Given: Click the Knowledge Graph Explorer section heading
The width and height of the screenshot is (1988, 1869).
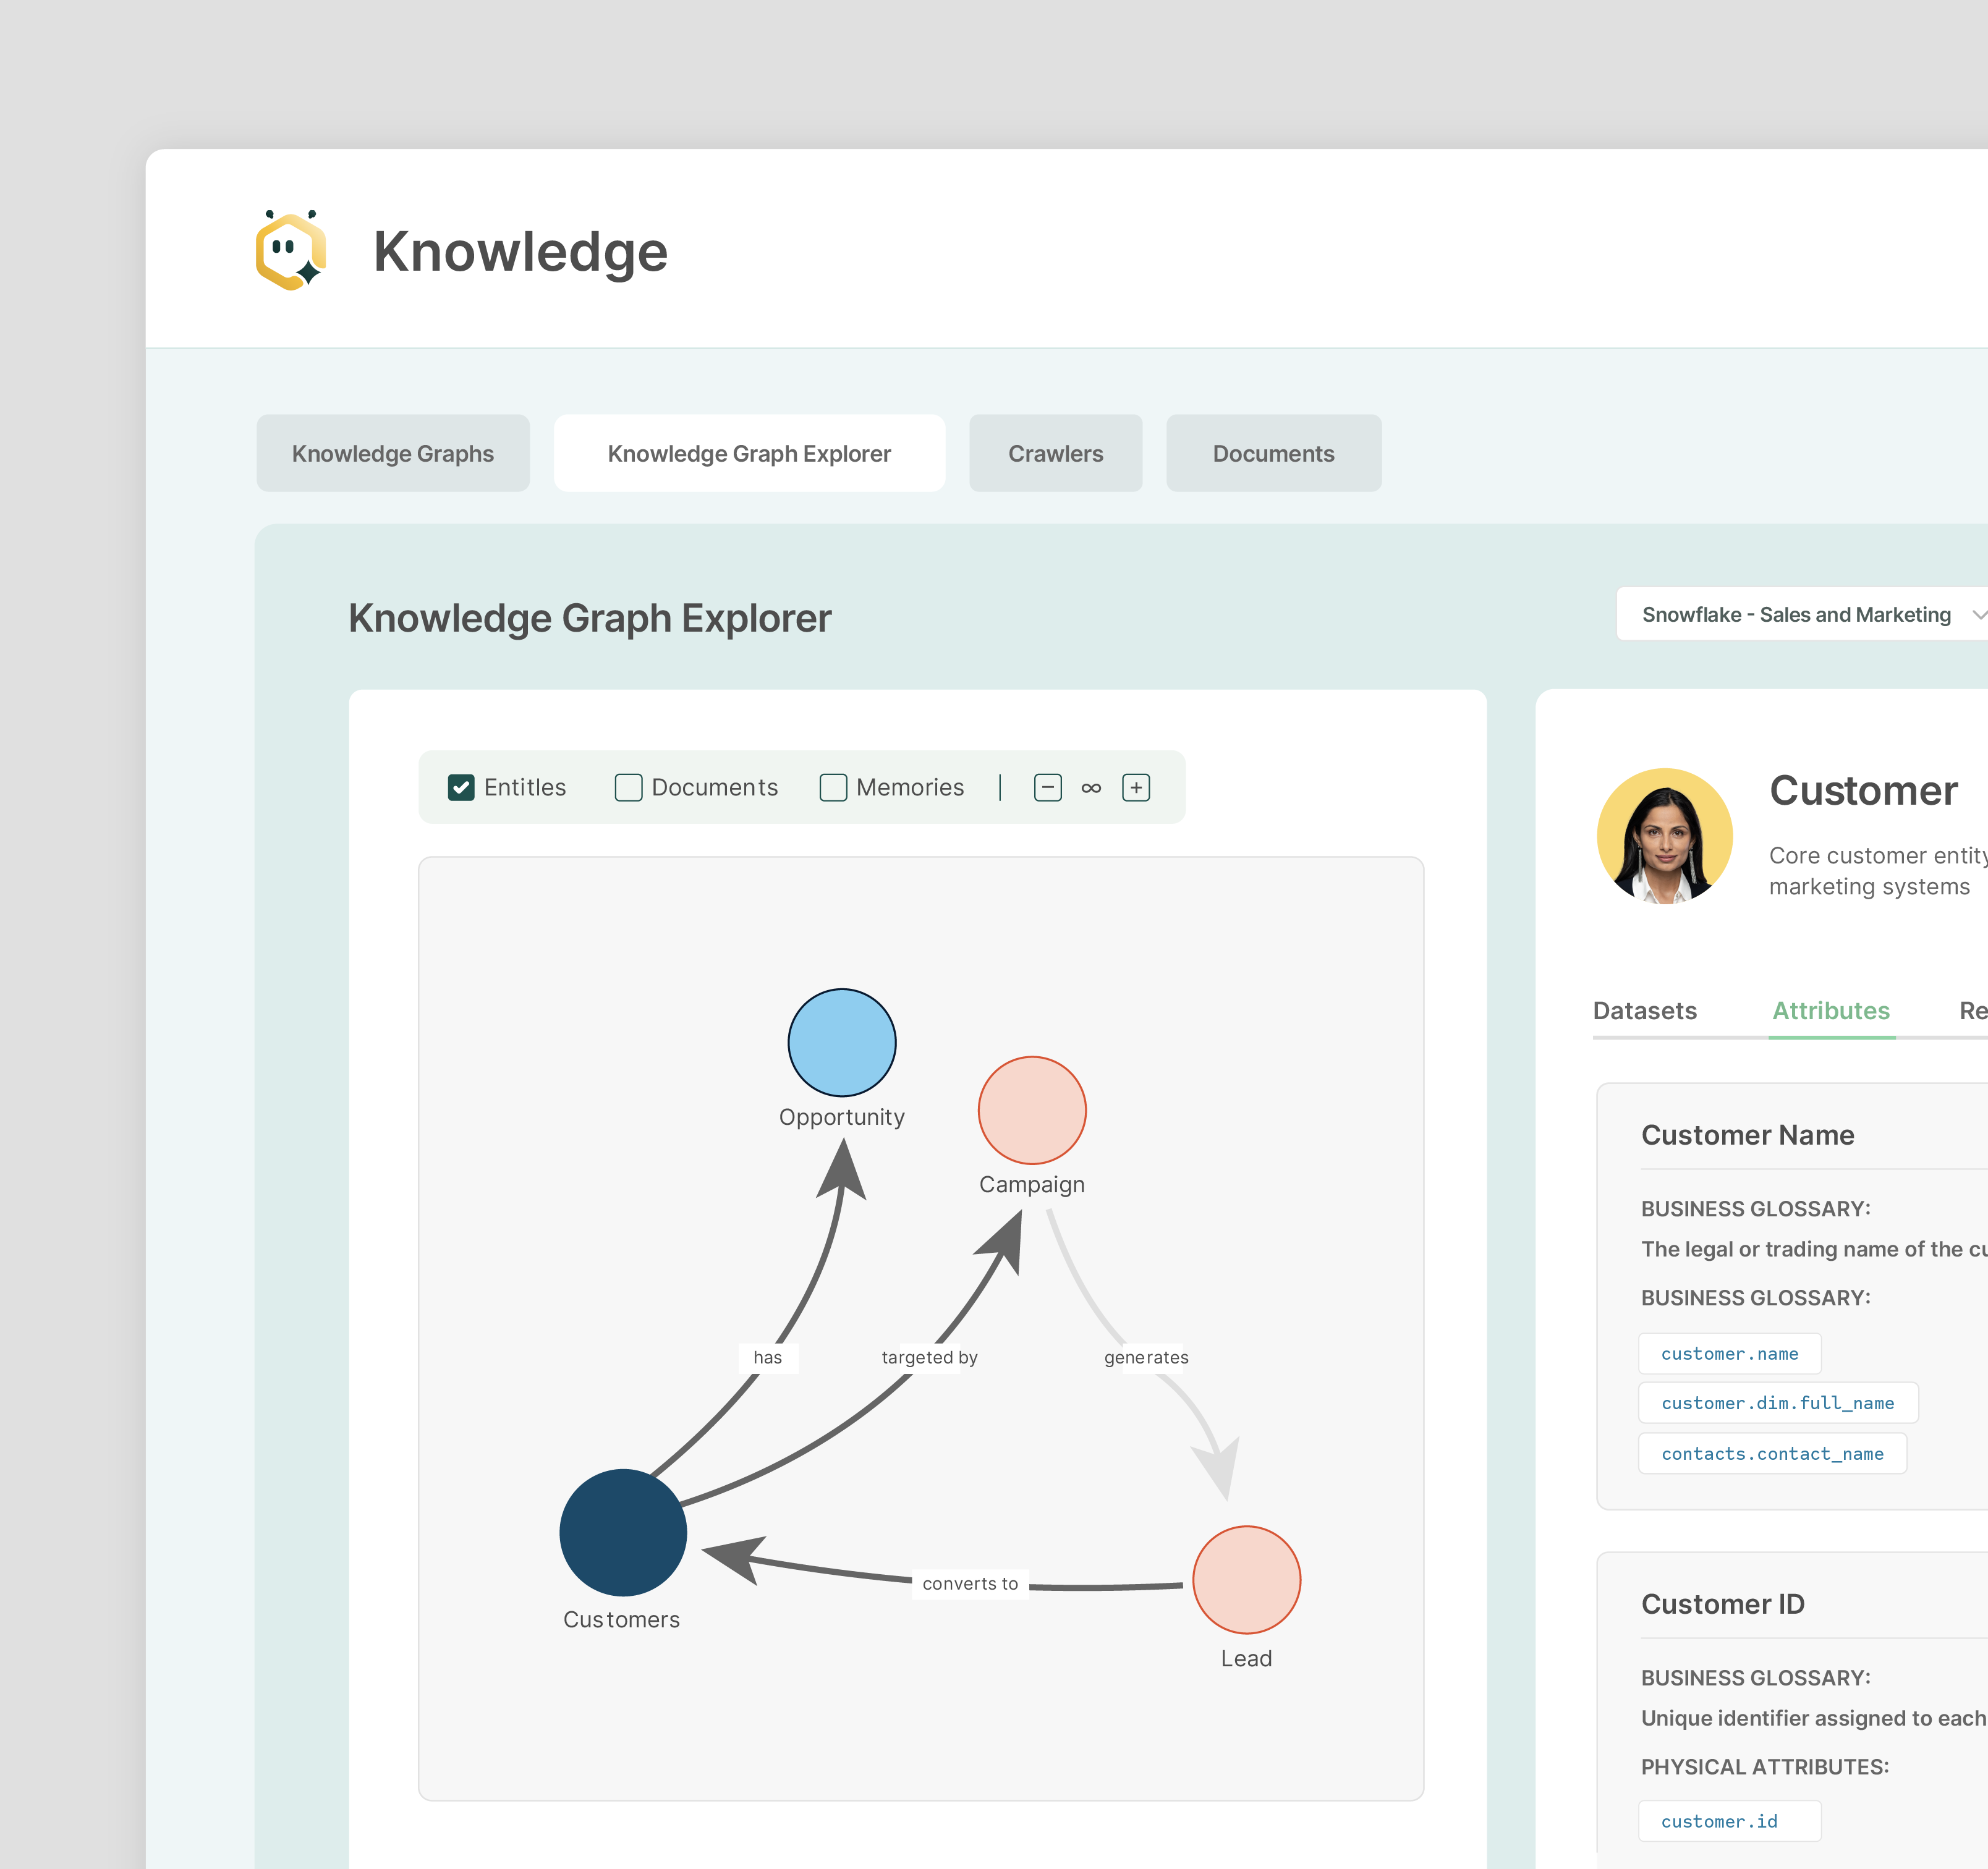Looking at the screenshot, I should (x=590, y=618).
